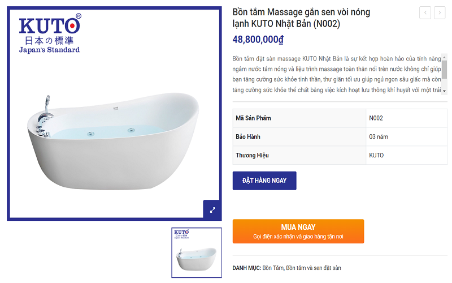
Task: Go to next product arrow
Action: point(440,12)
